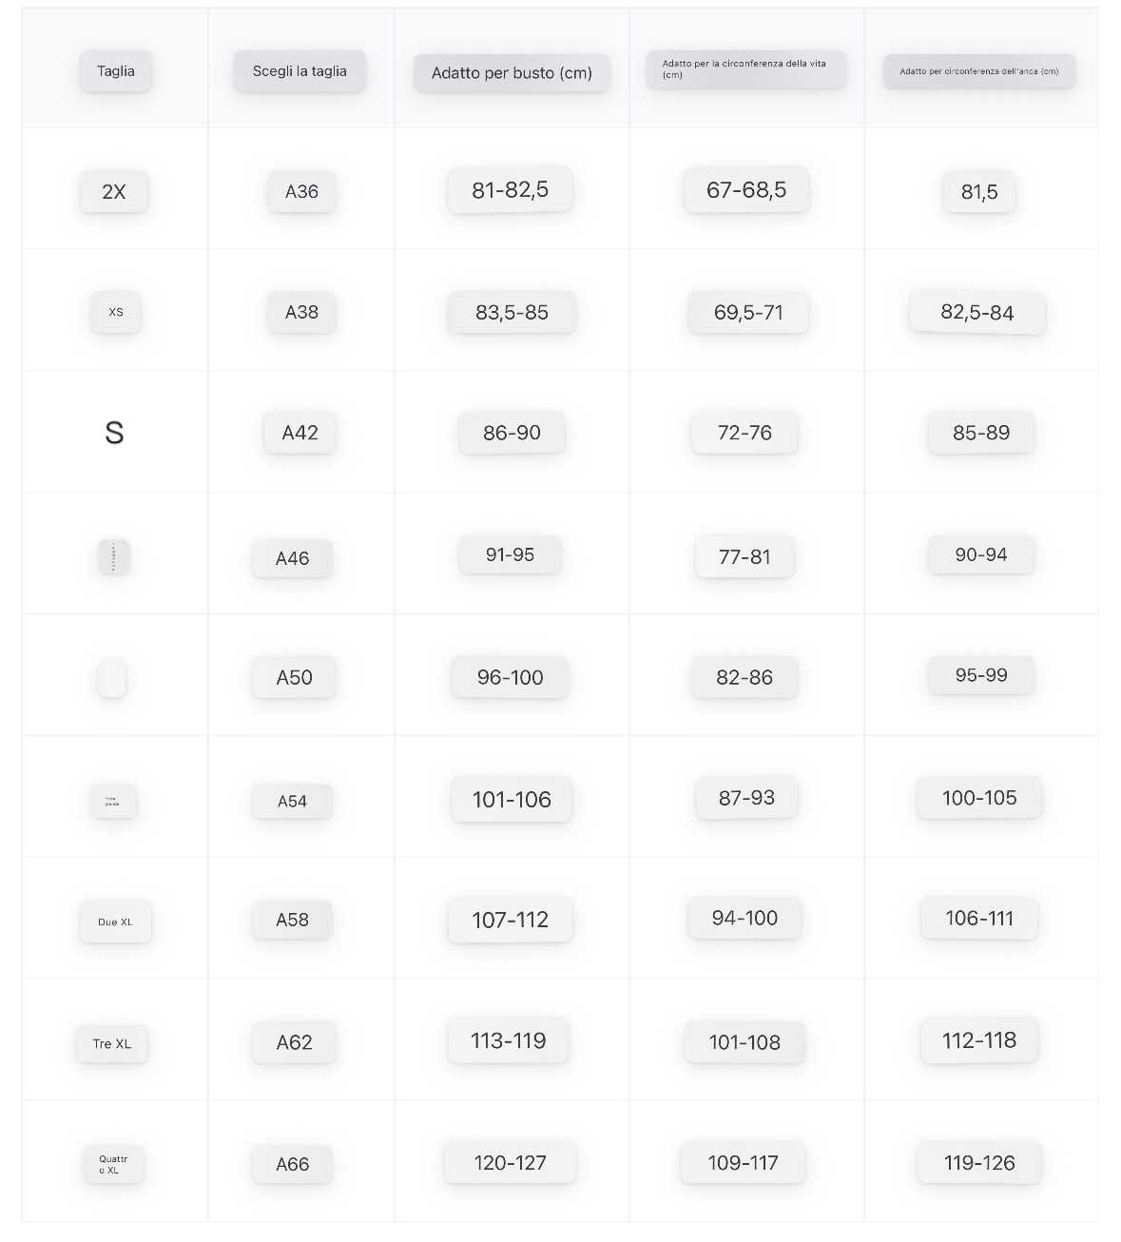Click the Taglia column header

click(x=115, y=71)
